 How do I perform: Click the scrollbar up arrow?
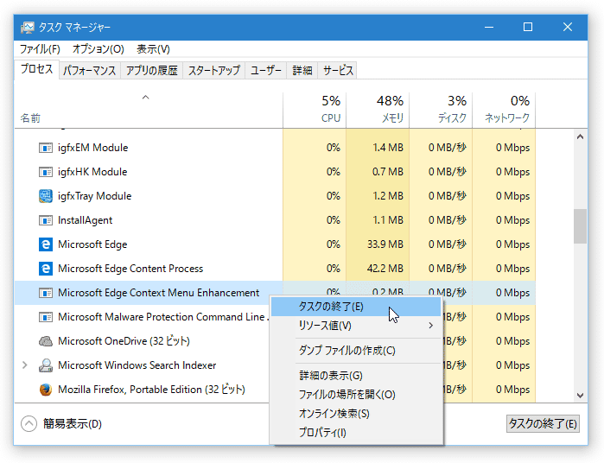point(580,136)
